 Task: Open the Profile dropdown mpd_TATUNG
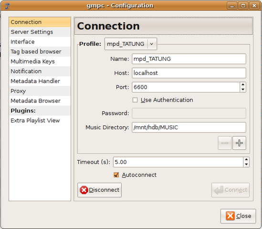pos(131,44)
